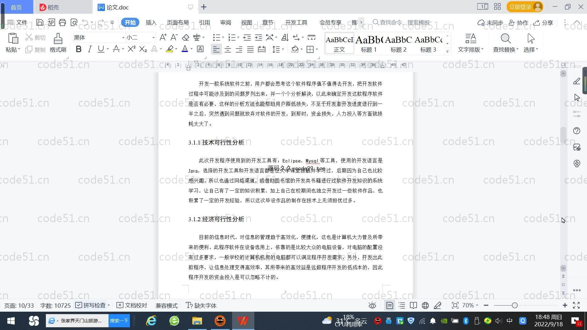Expand numbered list options arrow
587x330 pixels.
[x=238, y=38]
